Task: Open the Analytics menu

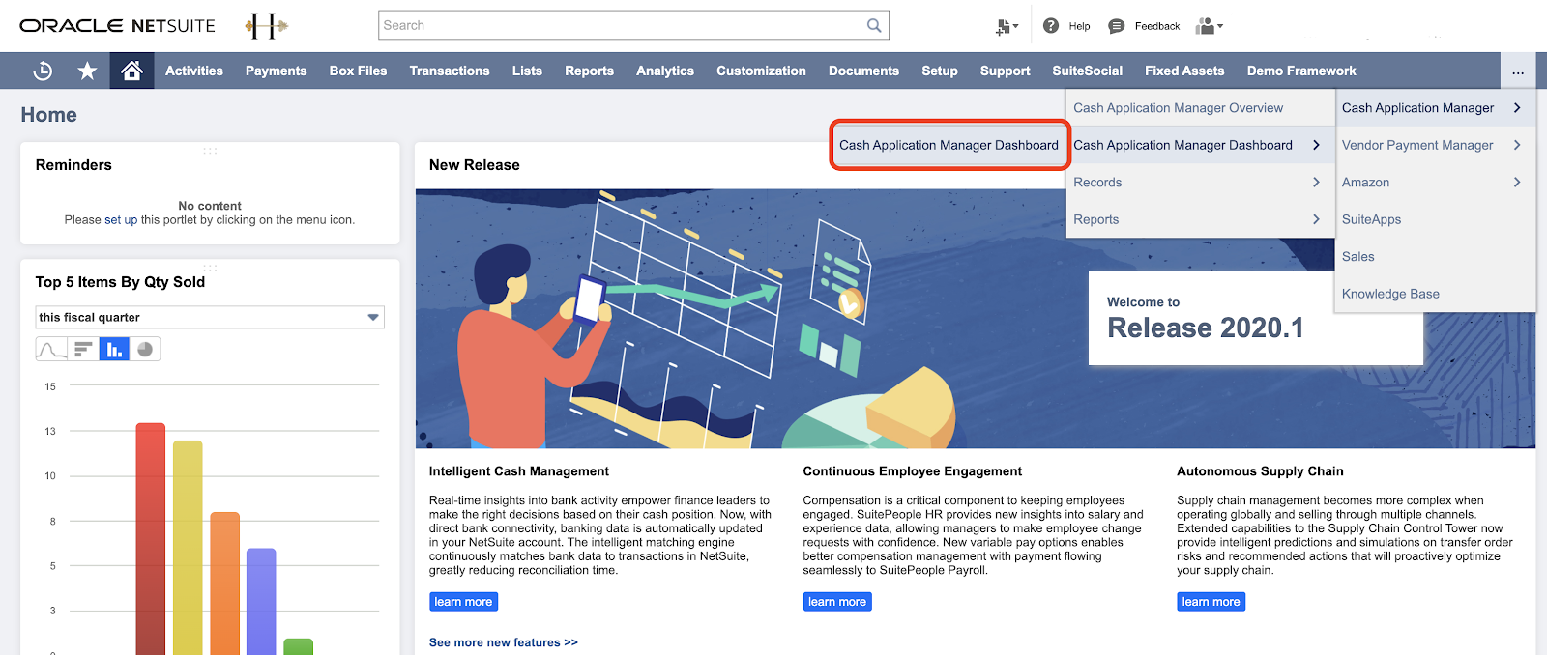Action: pyautogui.click(x=665, y=71)
